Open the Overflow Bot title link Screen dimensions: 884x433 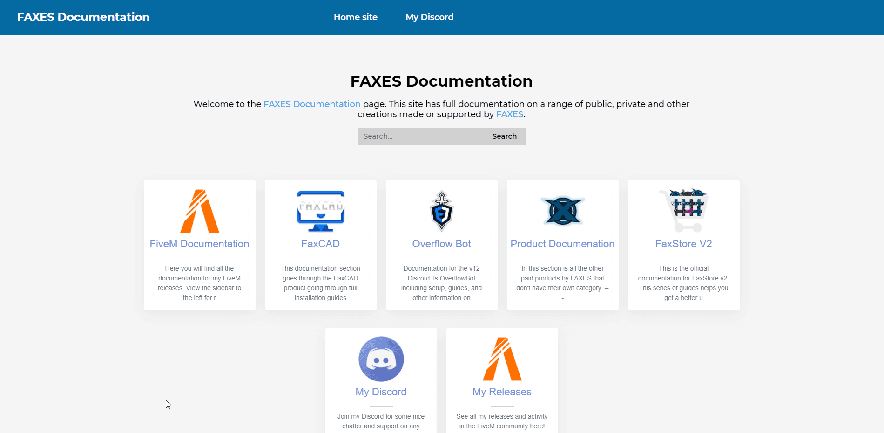[x=442, y=244]
